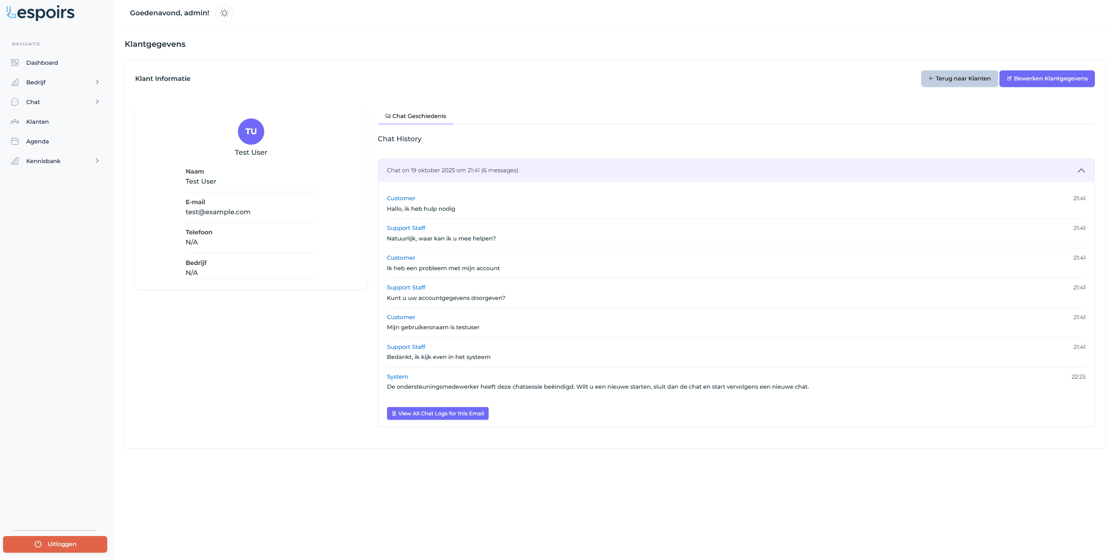Click the Agenda calendar icon
Viewport: 1111px width, 557px height.
(15, 141)
